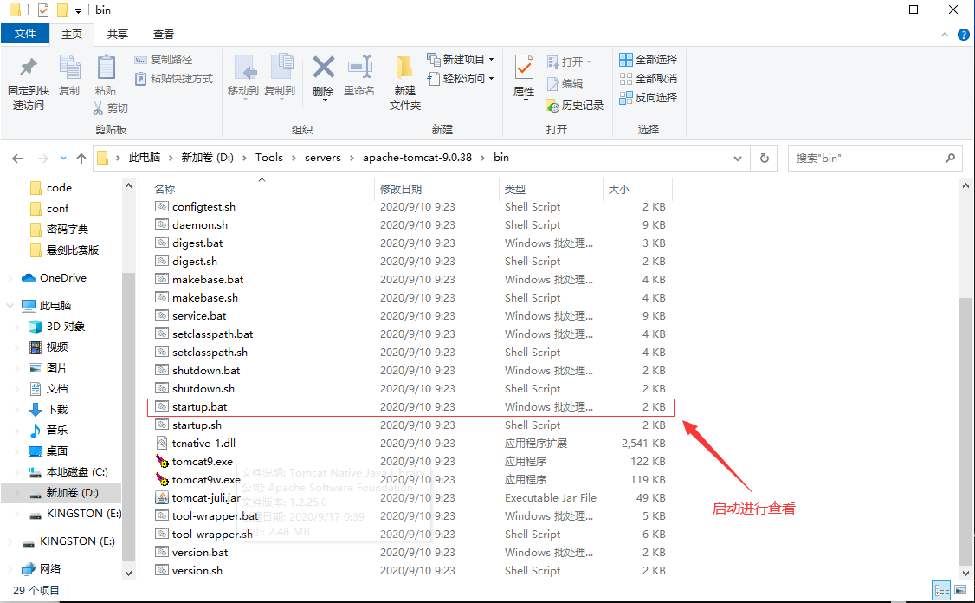Click Paste shortcut (粘贴快捷方式)

coord(173,79)
